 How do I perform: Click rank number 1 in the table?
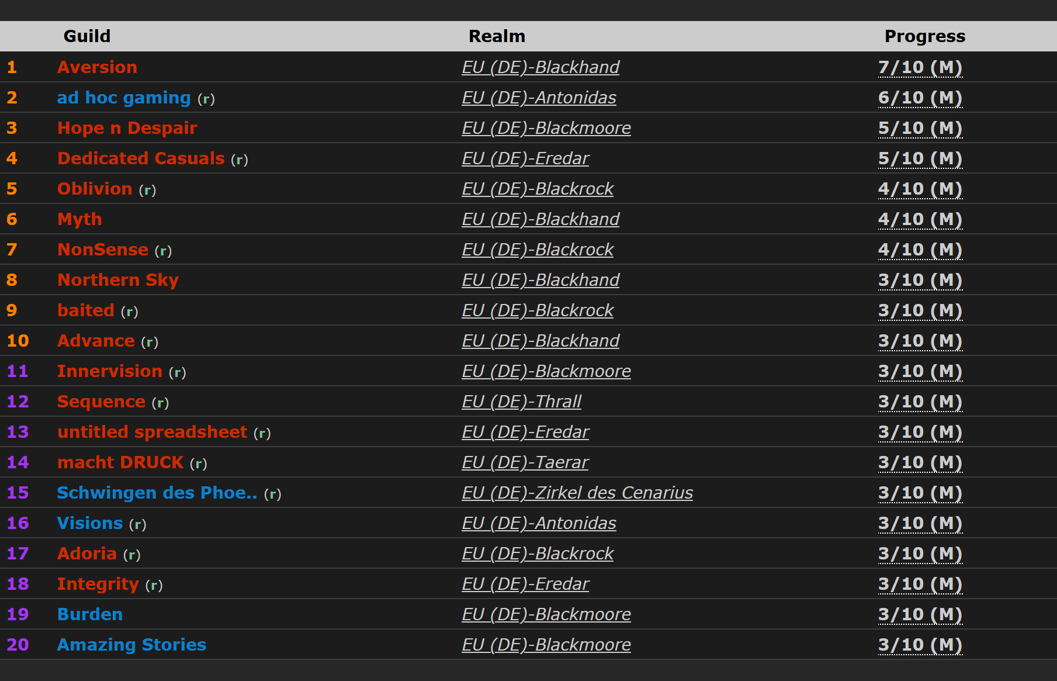[12, 67]
